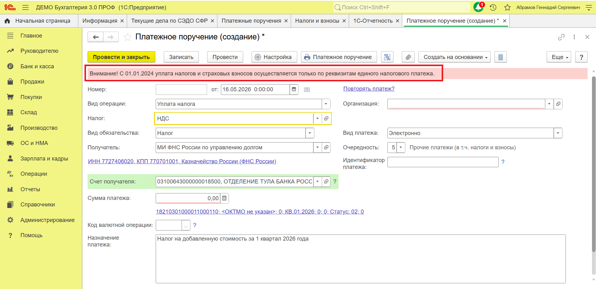This screenshot has height=289, width=596.
Task: Go back with the left arrow button
Action: (x=95, y=37)
